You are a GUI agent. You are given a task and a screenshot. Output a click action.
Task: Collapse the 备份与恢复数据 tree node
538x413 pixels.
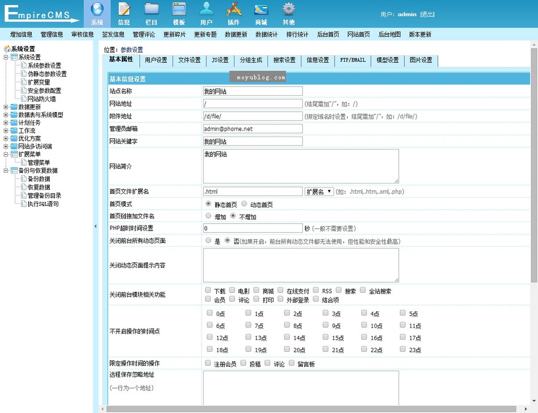pos(6,171)
